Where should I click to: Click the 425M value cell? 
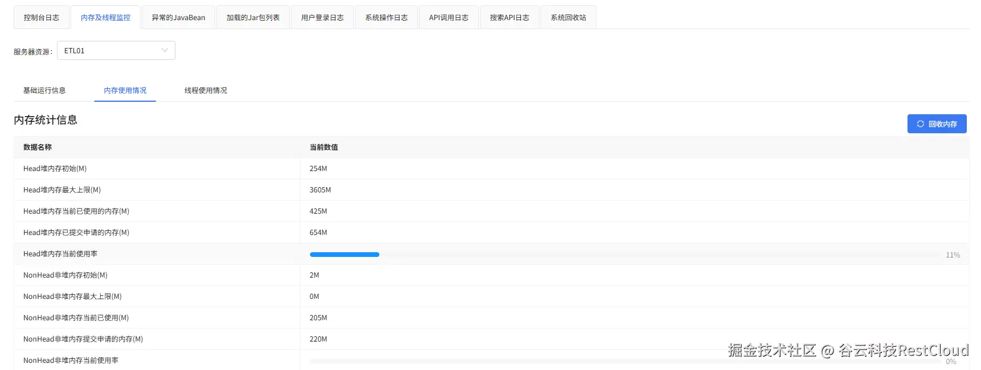pos(634,211)
